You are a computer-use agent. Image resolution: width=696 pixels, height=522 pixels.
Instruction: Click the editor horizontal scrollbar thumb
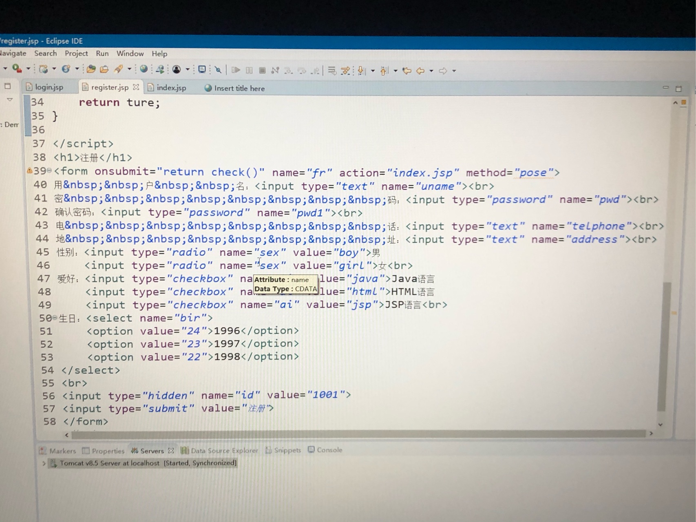pyautogui.click(x=358, y=434)
